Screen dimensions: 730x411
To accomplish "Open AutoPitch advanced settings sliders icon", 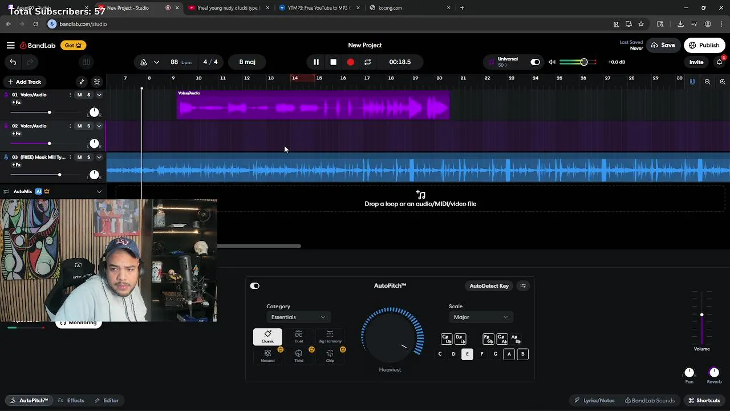I will point(523,285).
